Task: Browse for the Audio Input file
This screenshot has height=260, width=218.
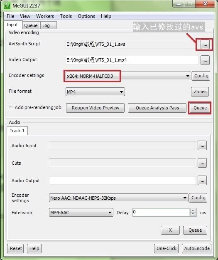Action: 202,146
